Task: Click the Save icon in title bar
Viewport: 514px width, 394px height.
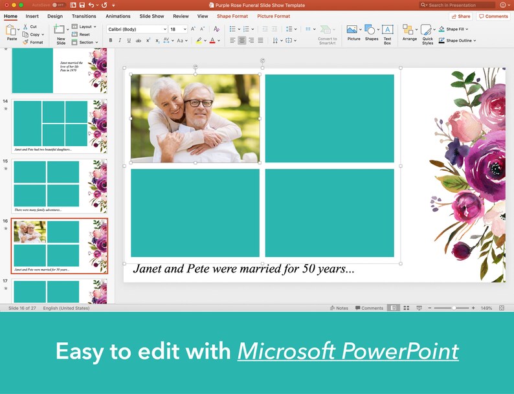Action: (x=82, y=5)
